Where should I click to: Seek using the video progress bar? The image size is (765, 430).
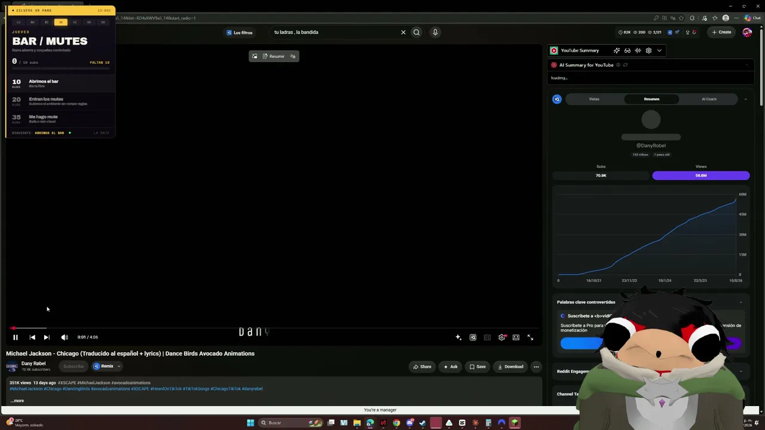274,328
